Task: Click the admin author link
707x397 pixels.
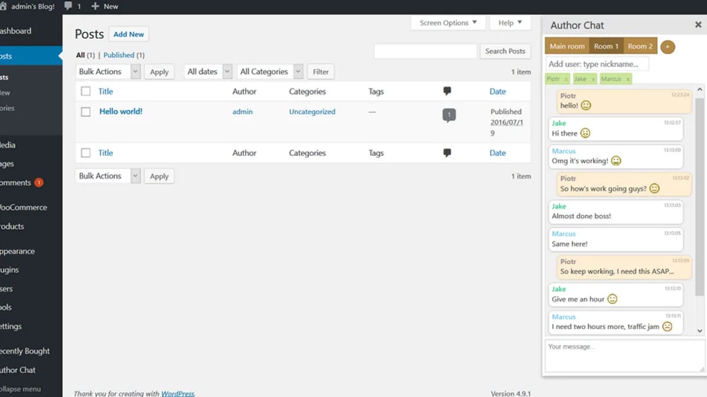Action: point(243,112)
